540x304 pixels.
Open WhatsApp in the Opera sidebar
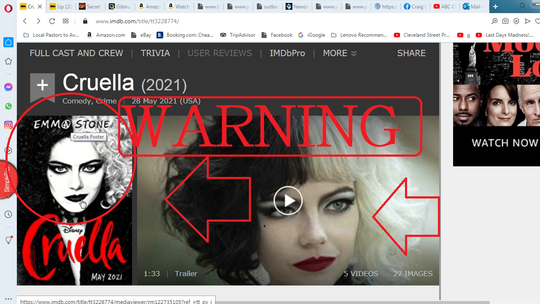8,106
